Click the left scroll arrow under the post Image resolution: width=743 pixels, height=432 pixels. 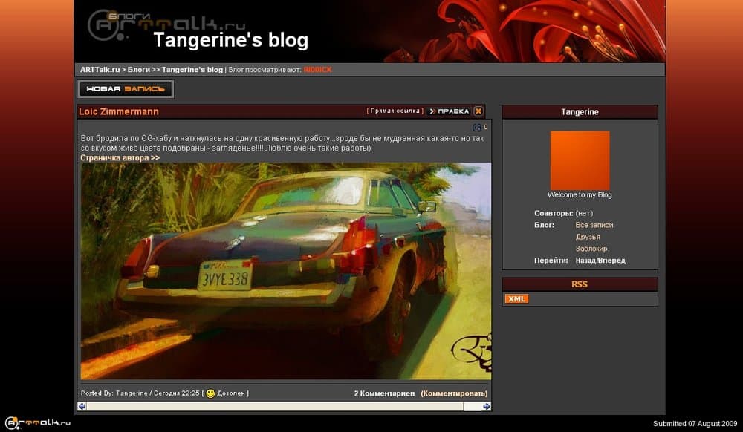click(82, 406)
